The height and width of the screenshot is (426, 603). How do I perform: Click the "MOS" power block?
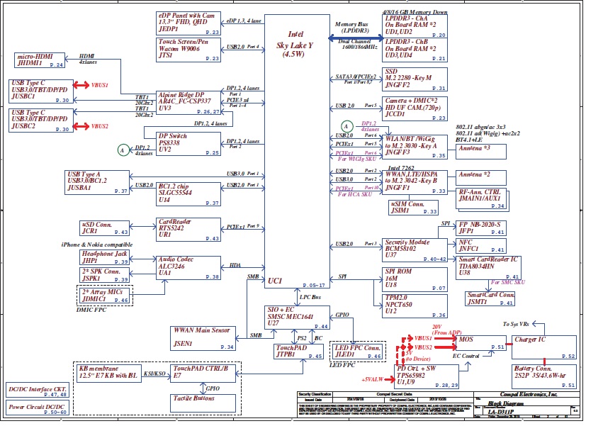(481, 343)
